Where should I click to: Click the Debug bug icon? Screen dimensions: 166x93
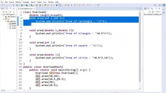17,5
